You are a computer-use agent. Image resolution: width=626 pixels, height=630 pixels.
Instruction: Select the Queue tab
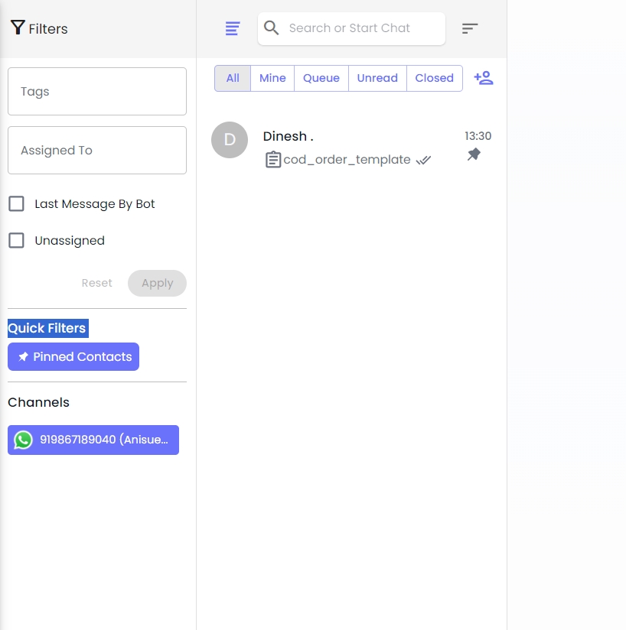(x=321, y=78)
